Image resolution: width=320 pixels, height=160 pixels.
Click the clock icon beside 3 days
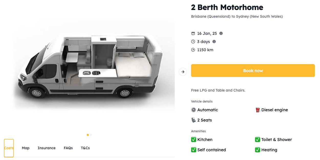[193, 42]
